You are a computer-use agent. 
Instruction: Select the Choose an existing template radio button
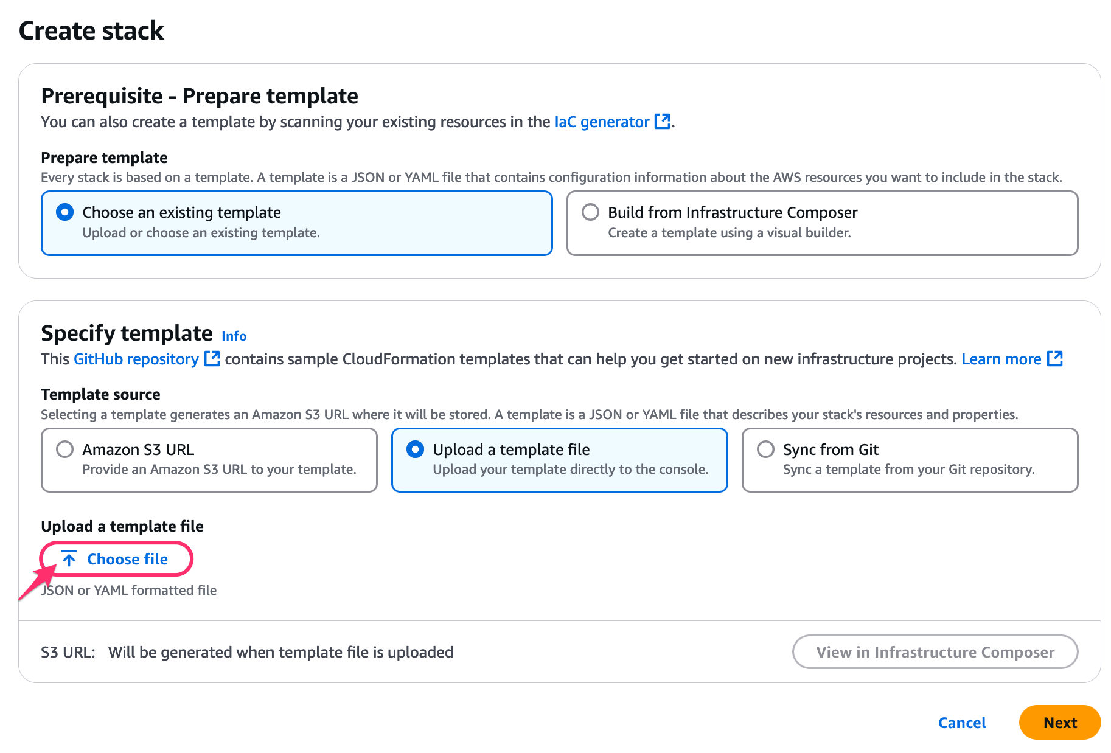64,212
